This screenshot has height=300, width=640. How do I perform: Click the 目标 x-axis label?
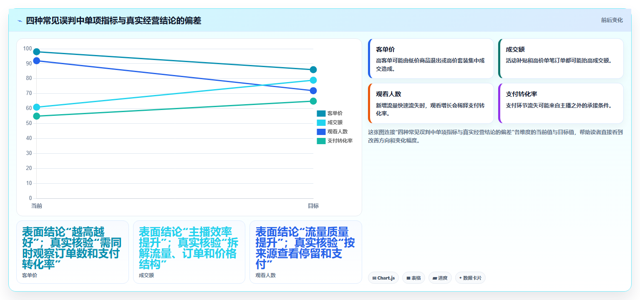(313, 206)
